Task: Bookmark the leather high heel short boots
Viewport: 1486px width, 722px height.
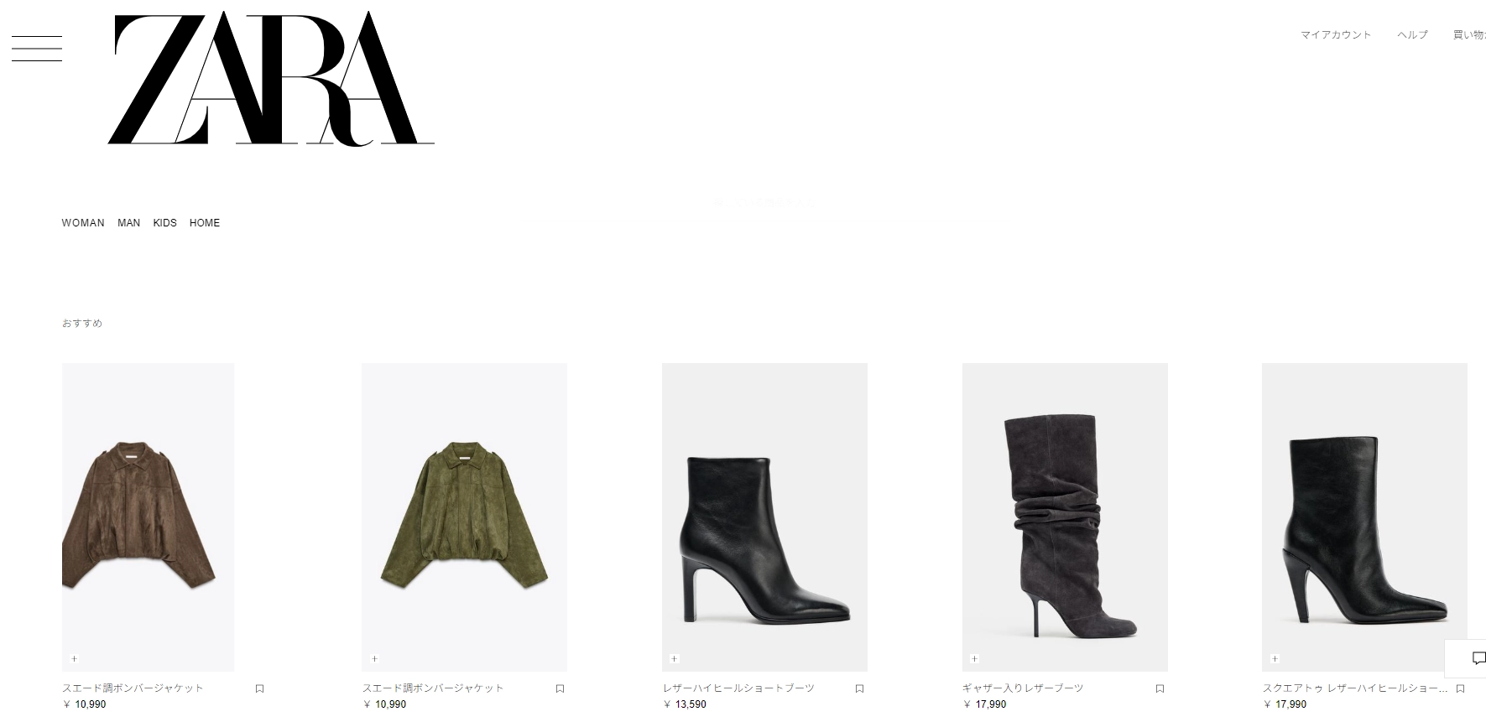Action: [859, 688]
